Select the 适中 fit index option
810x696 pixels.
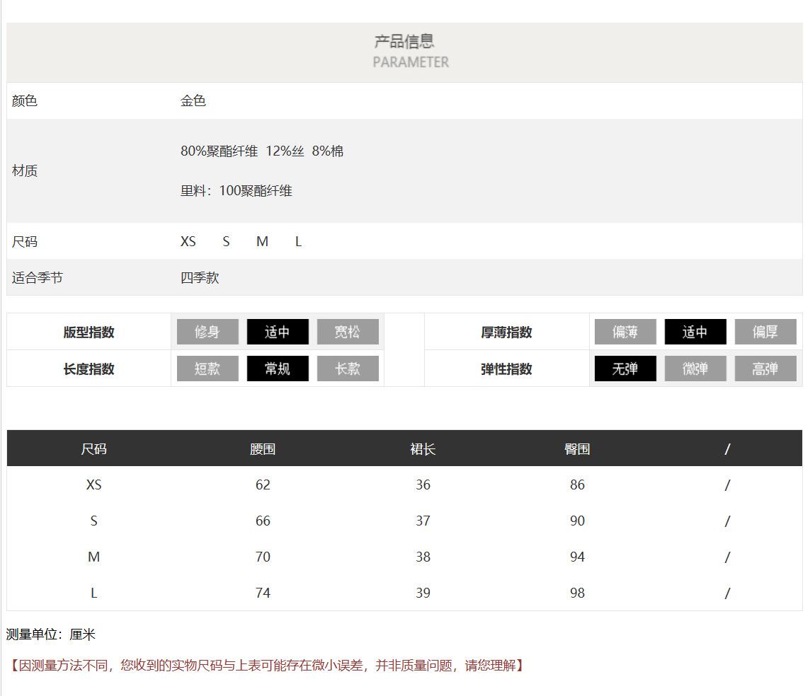[278, 332]
